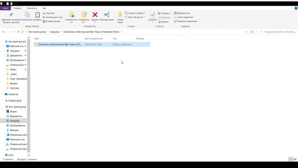Click the red Delete X icon

point(95,14)
